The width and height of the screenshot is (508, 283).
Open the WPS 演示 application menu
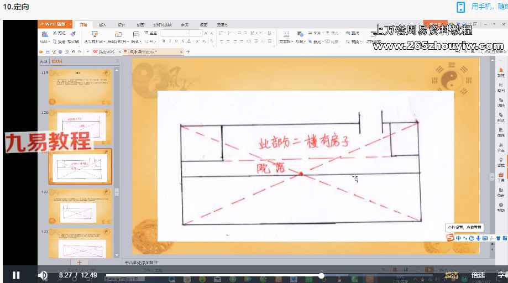(x=55, y=24)
